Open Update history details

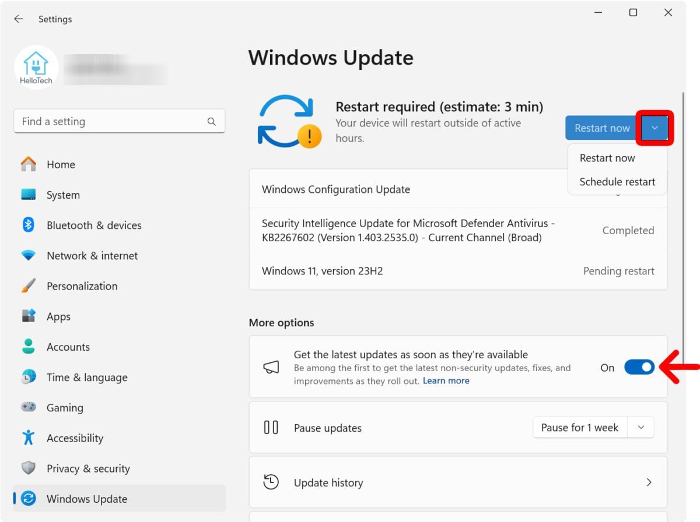click(458, 482)
